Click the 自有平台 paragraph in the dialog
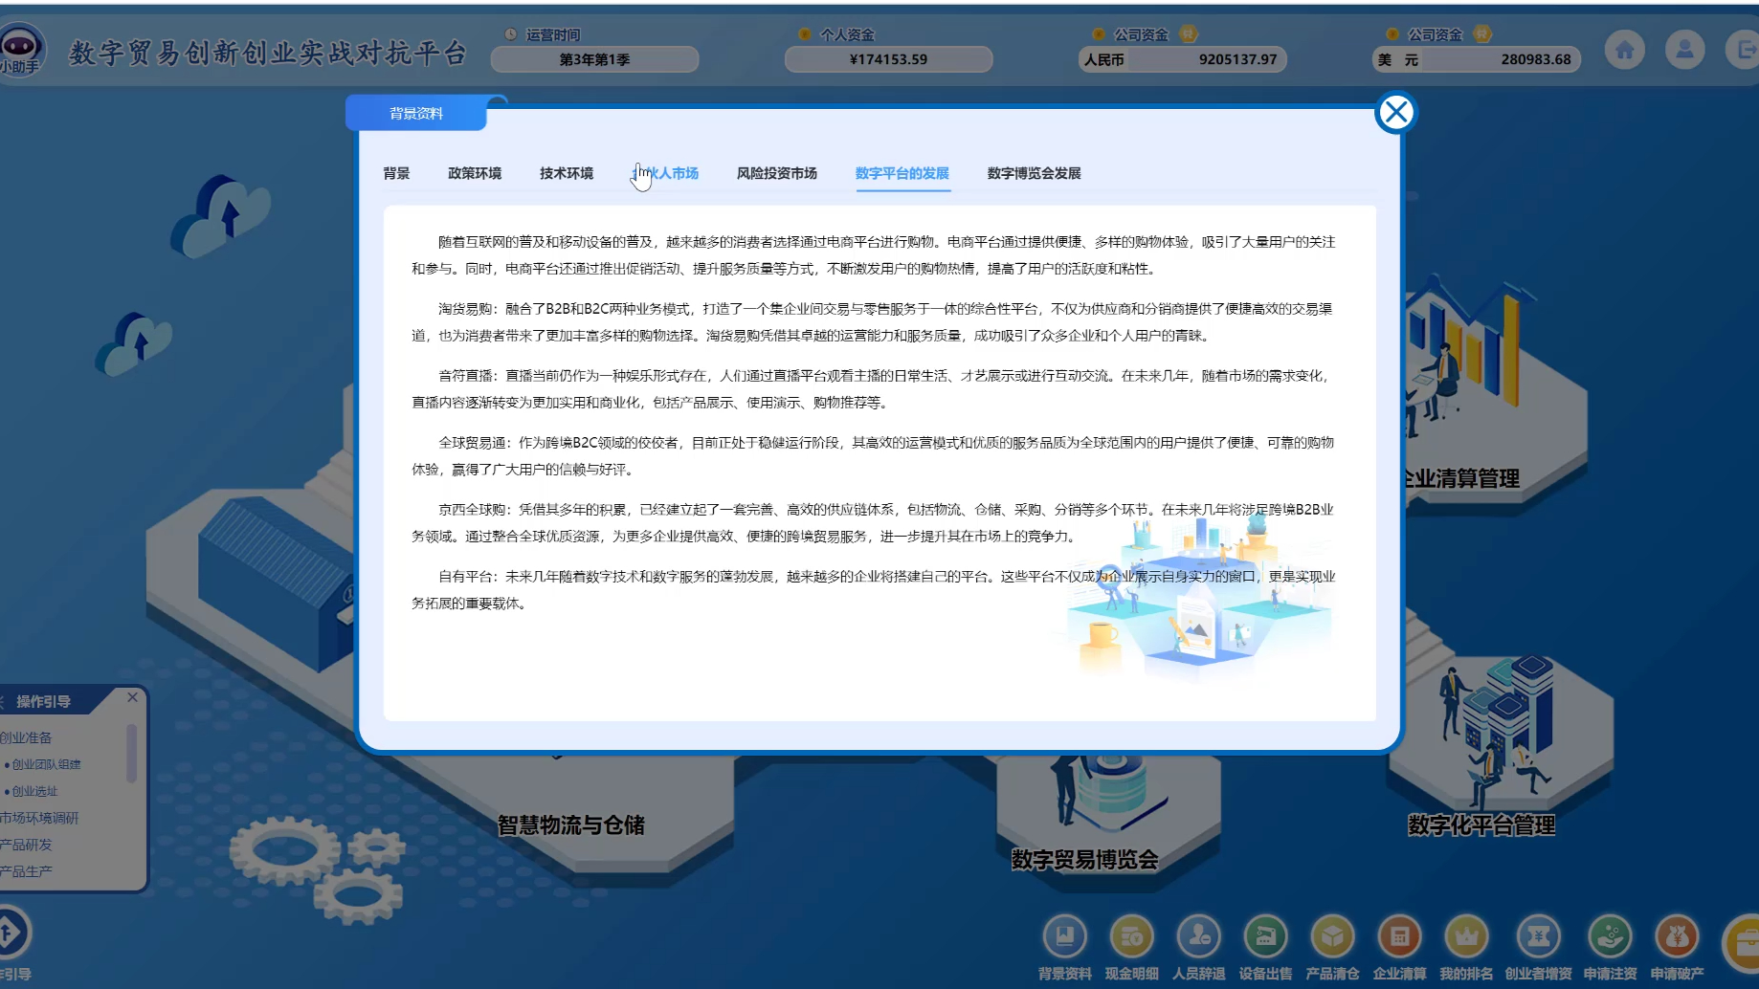 pos(872,590)
